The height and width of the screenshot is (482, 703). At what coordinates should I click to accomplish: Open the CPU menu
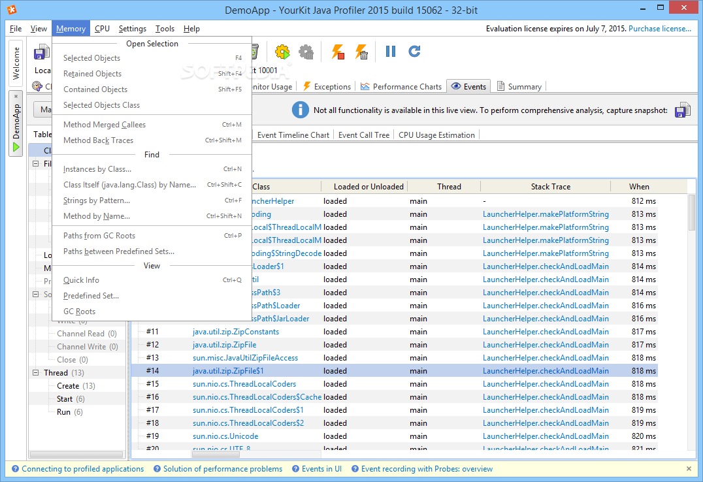point(102,29)
